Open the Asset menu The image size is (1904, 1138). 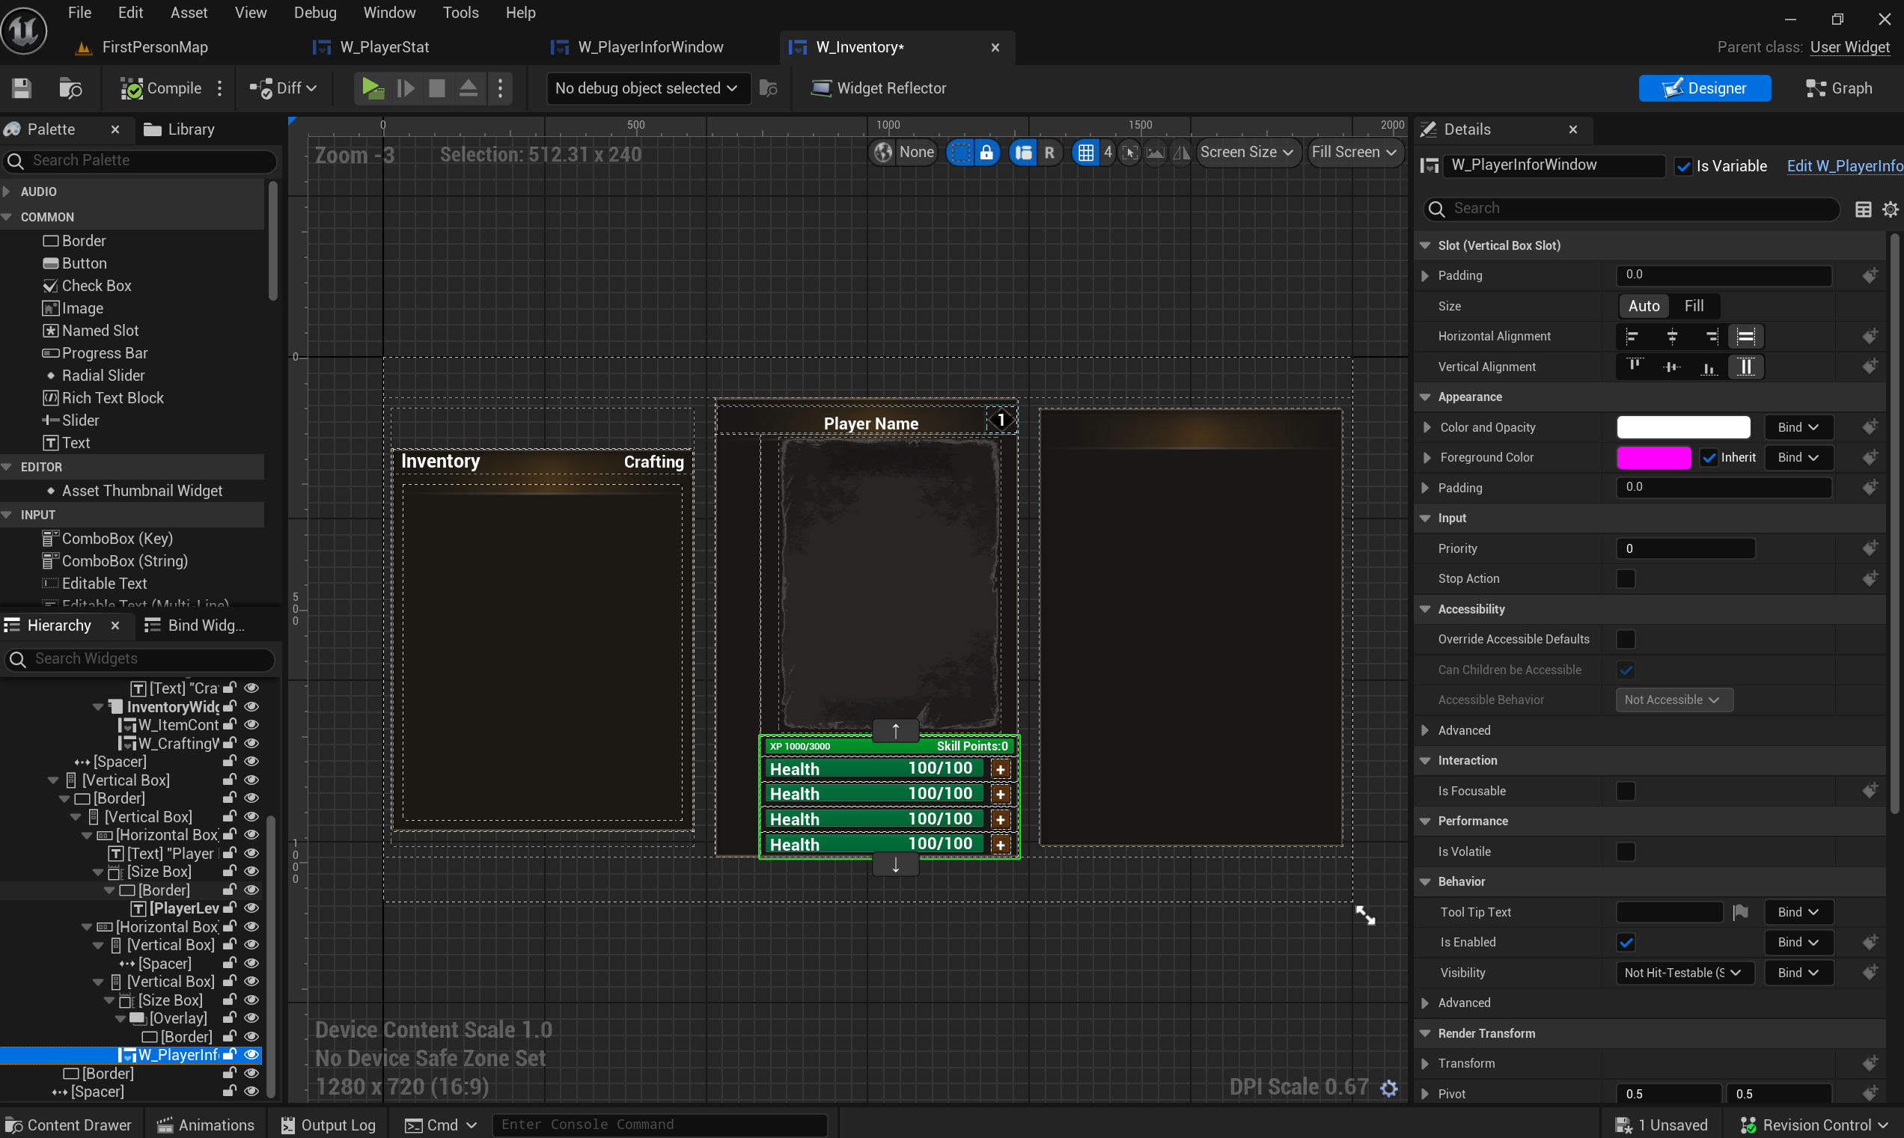(x=189, y=12)
